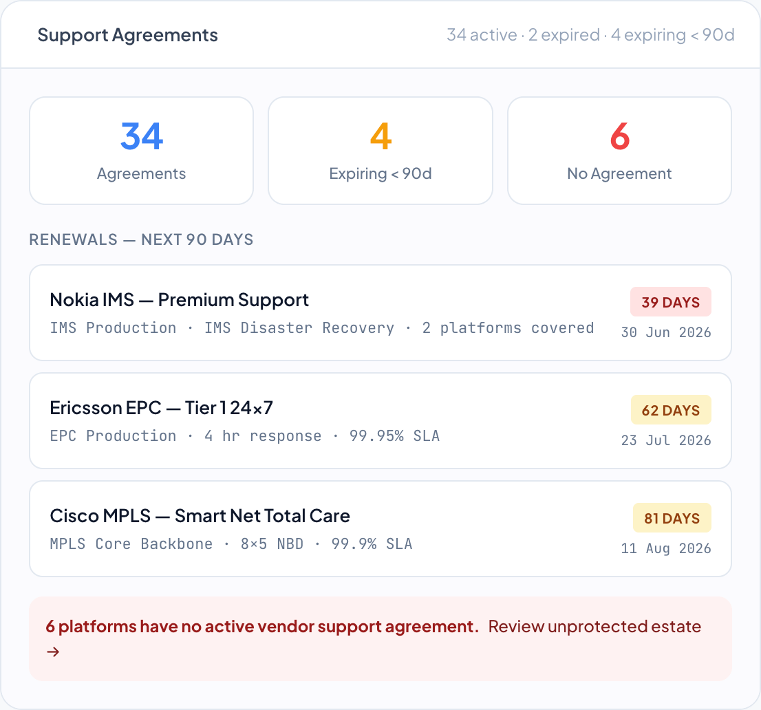Follow the Review unprotected estate link
The width and height of the screenshot is (761, 710).
click(594, 627)
